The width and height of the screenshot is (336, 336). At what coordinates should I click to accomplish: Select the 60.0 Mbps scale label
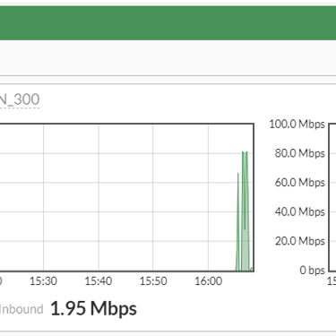[299, 183]
